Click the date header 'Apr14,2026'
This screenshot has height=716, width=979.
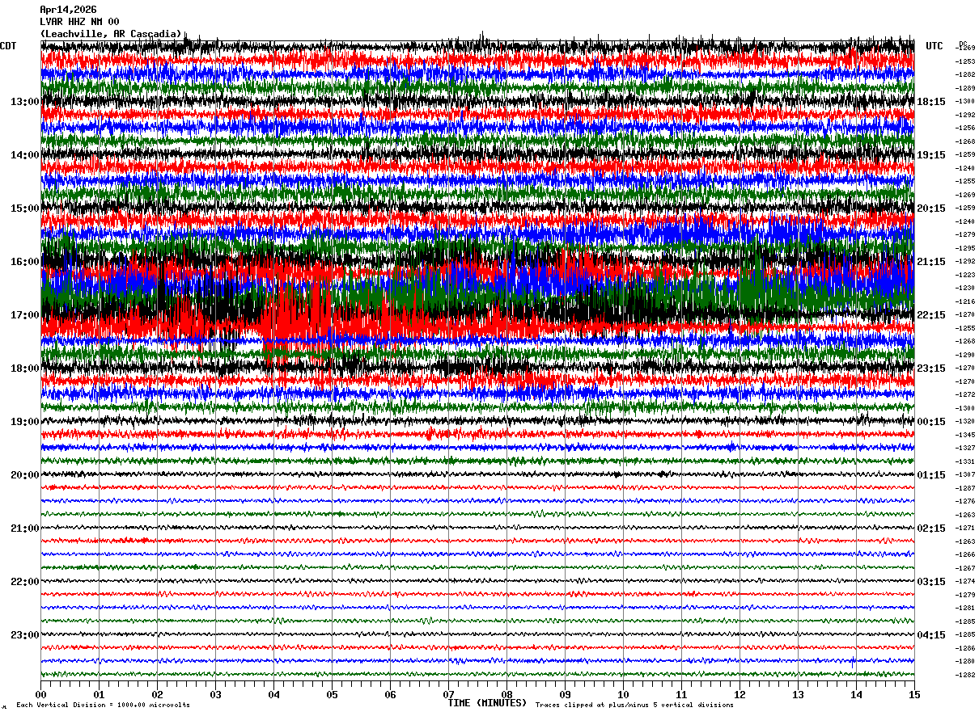pos(68,10)
